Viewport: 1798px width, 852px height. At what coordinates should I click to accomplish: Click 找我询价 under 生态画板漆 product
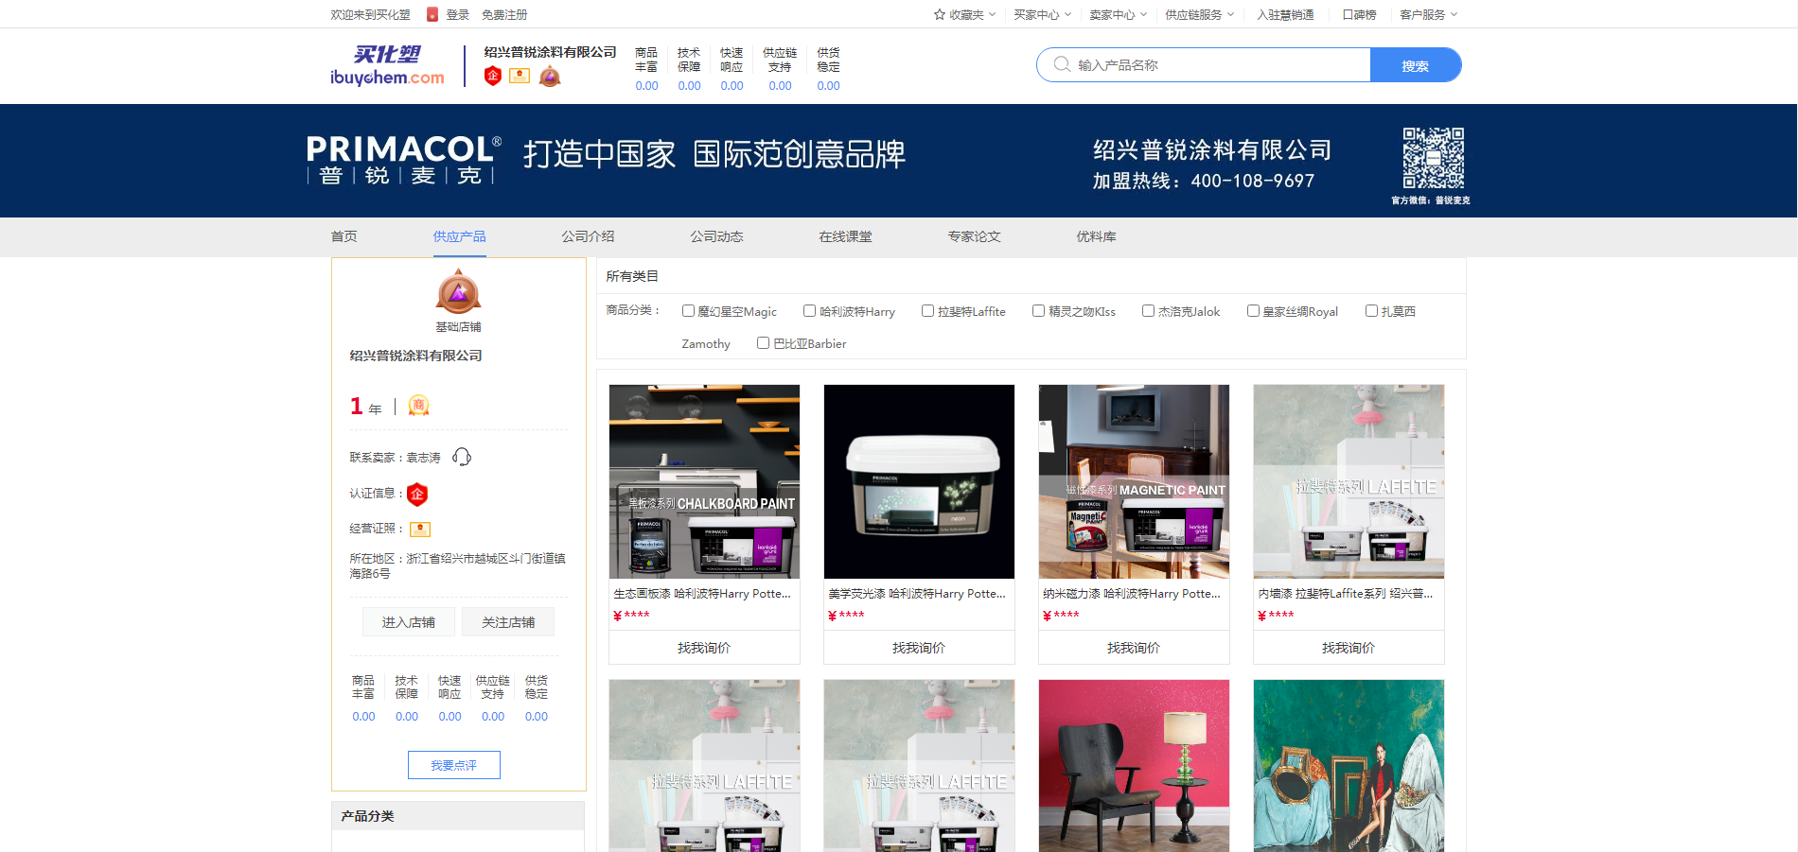704,648
